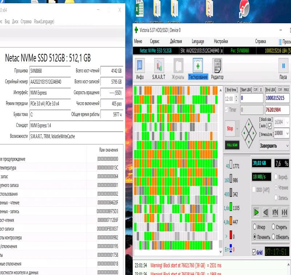Open the Language menu in Victoria
291x275 pixels.
(198, 41)
